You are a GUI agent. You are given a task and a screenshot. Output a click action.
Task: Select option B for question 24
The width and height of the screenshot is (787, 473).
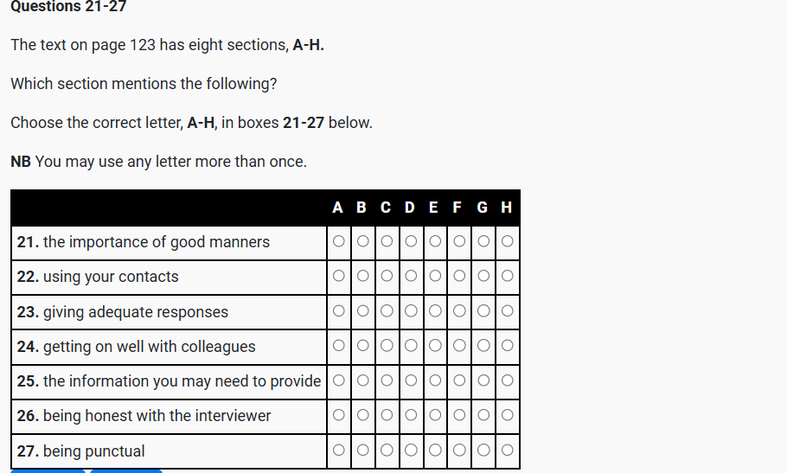pyautogui.click(x=362, y=346)
